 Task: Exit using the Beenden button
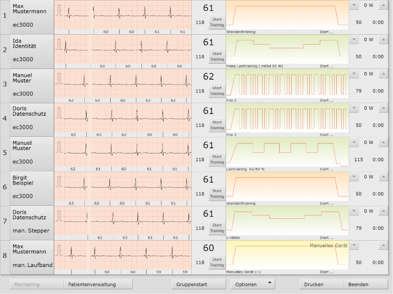pos(365,284)
